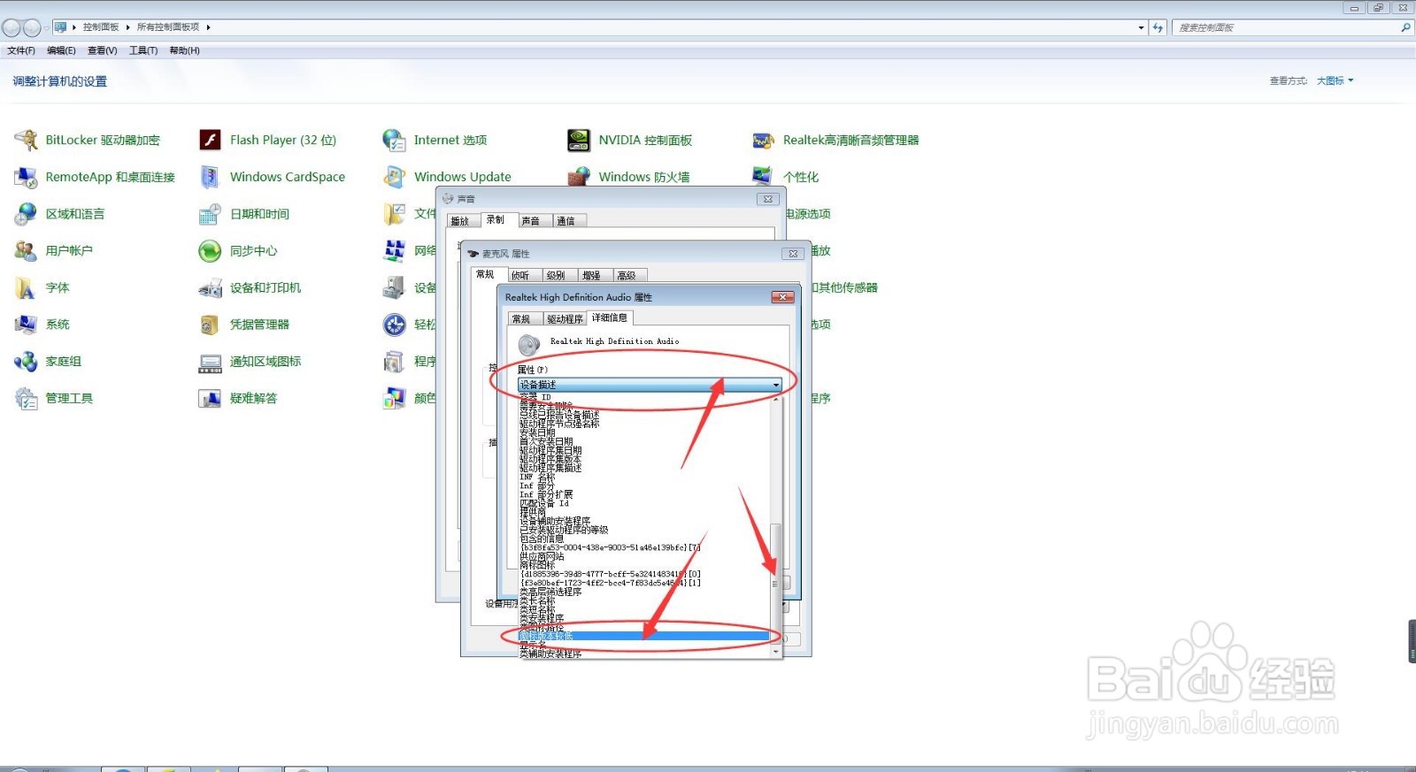Choose 匹配设备 Id in property list
Image resolution: width=1416 pixels, height=772 pixels.
click(x=544, y=504)
